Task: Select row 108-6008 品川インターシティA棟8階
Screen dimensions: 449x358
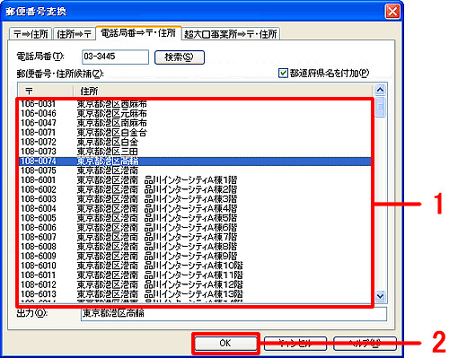Action: pyautogui.click(x=195, y=247)
